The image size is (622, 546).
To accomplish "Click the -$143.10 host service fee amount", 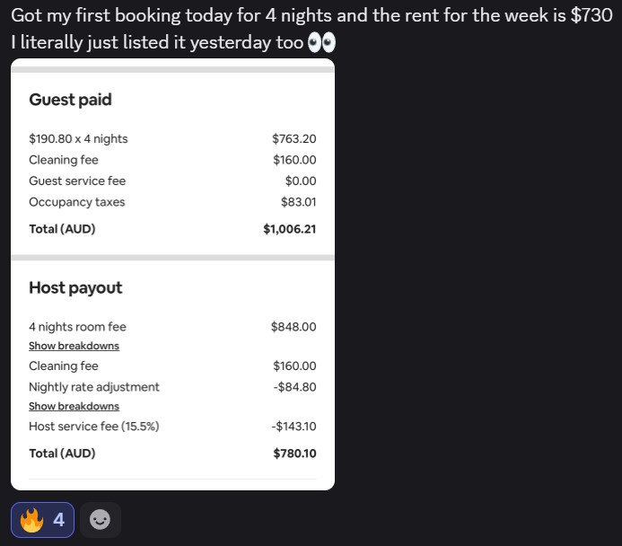I will point(293,427).
